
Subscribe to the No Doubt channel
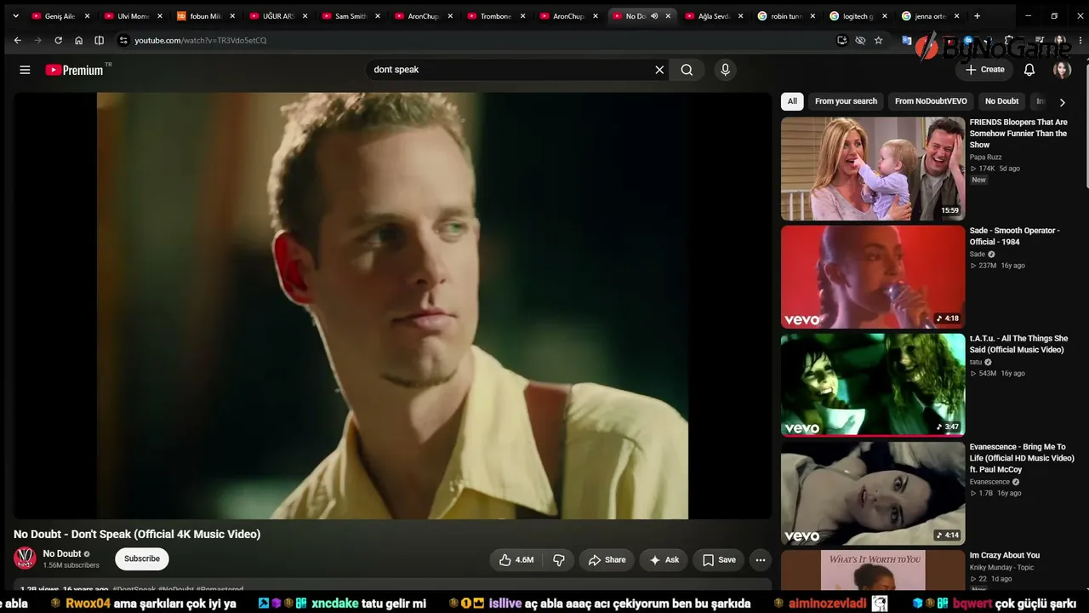[142, 559]
